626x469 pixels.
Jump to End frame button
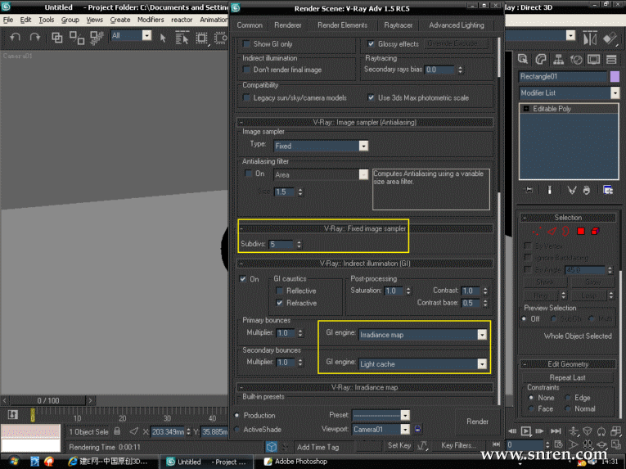[556, 431]
